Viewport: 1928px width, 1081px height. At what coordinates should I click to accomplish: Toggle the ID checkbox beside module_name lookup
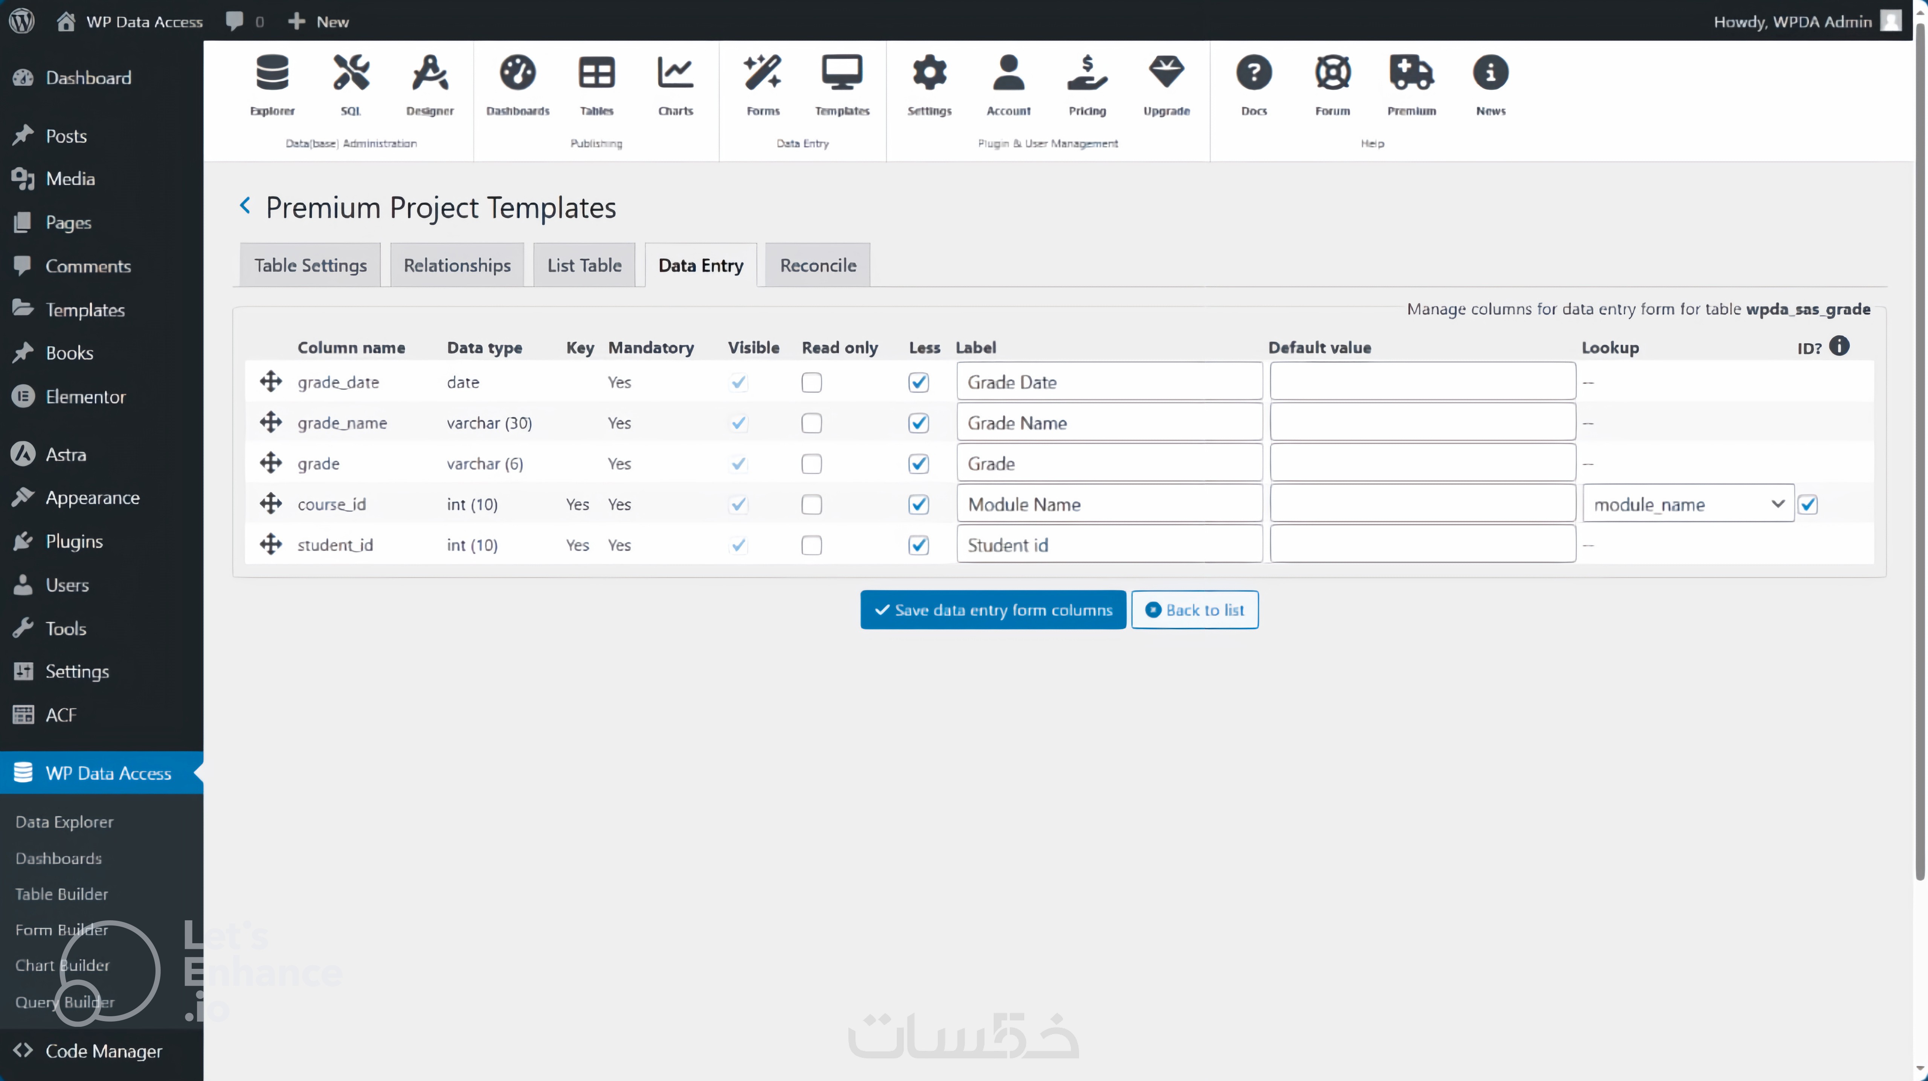pos(1807,504)
